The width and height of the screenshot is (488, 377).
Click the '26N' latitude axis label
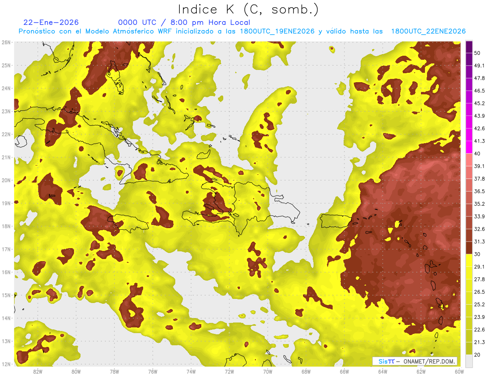click(6, 42)
